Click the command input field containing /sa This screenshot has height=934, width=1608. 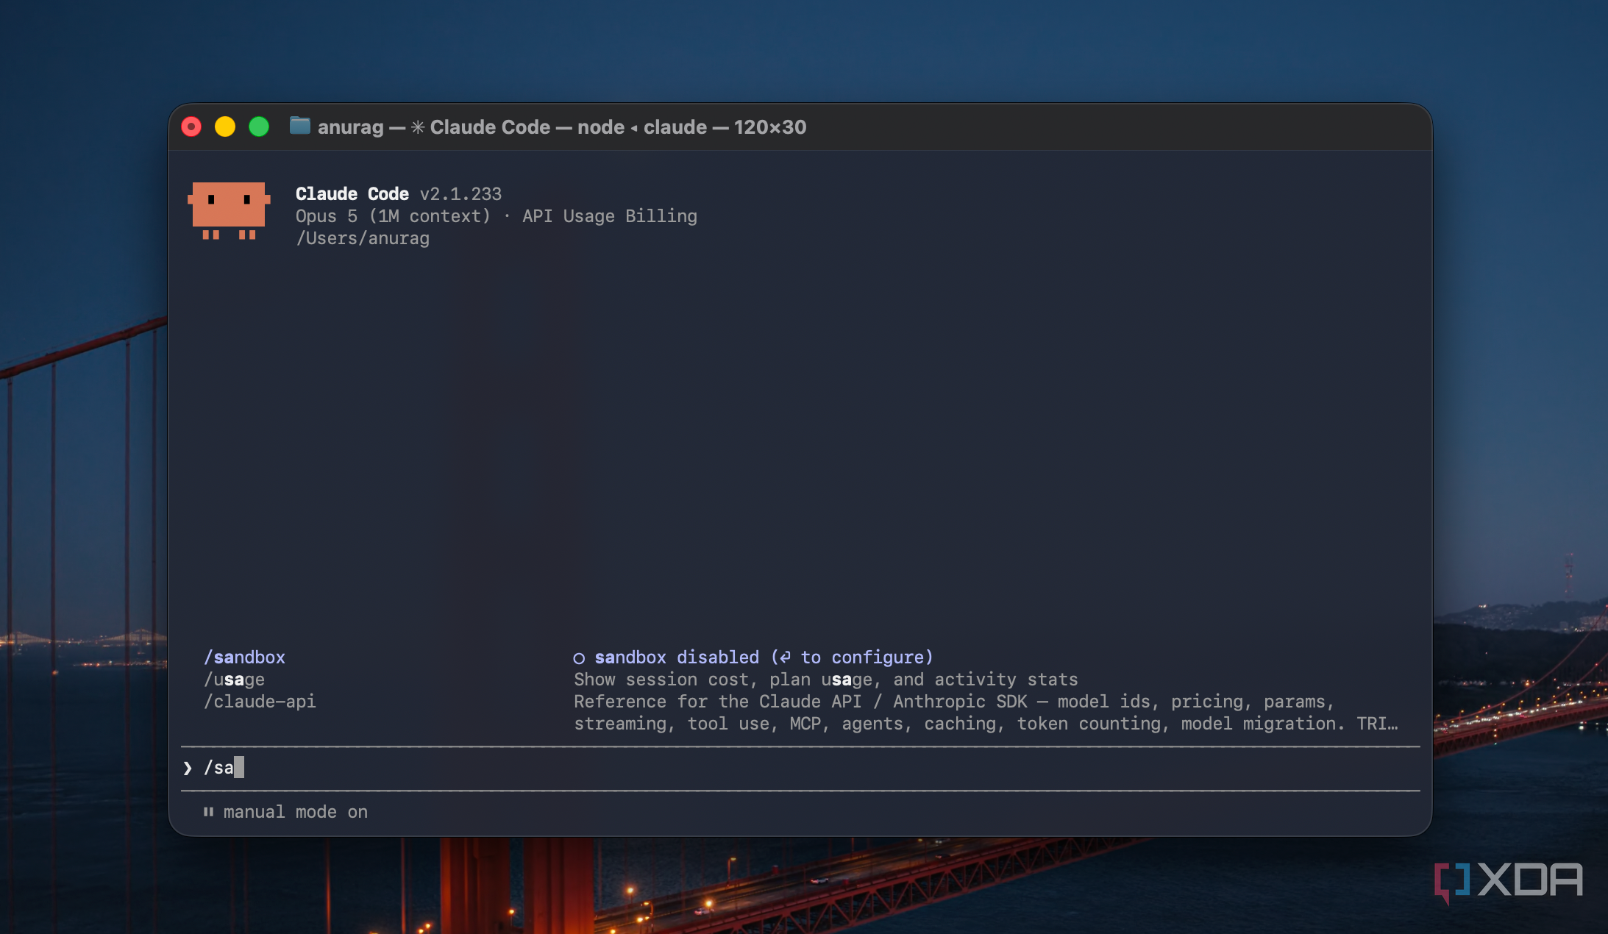(x=800, y=769)
